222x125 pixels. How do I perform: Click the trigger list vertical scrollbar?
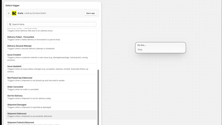tap(98, 97)
